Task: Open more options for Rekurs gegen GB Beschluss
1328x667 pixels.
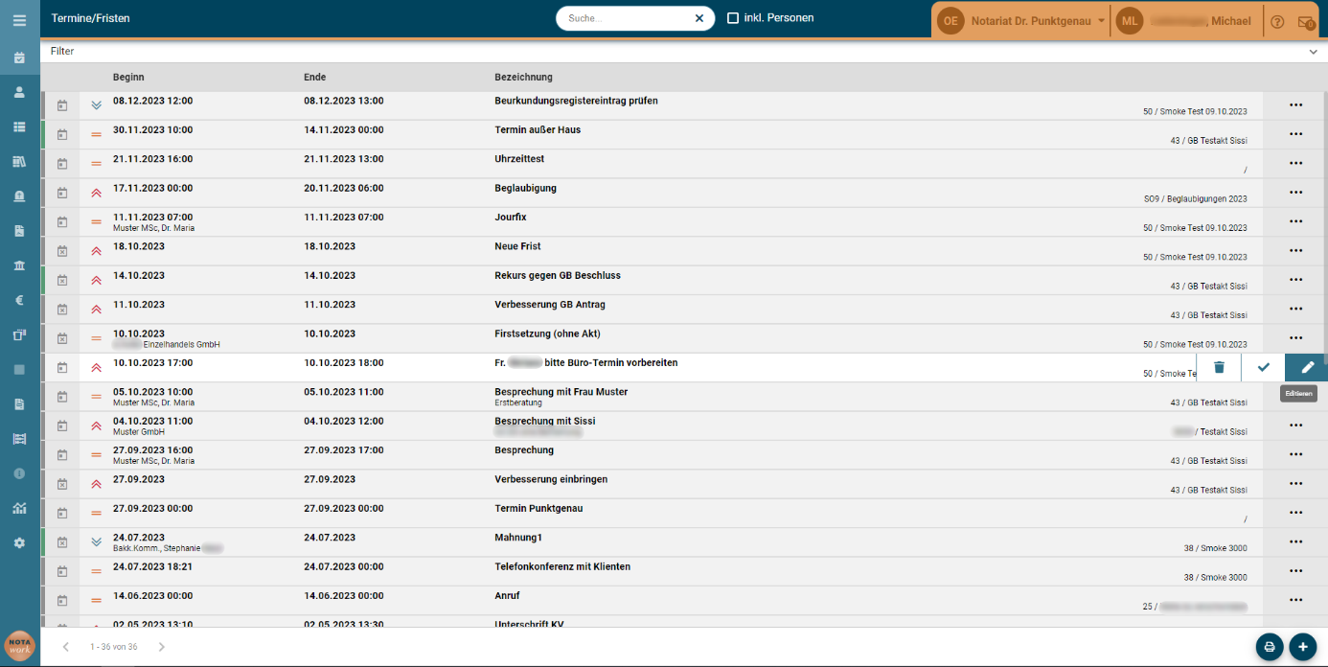Action: (1296, 280)
